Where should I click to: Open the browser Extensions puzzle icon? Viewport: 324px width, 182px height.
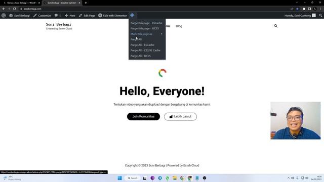[304, 9]
